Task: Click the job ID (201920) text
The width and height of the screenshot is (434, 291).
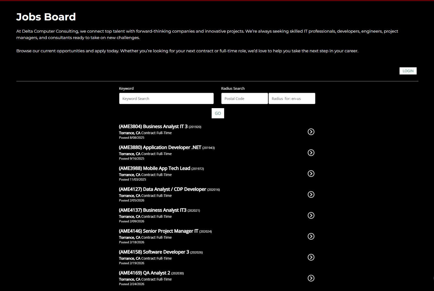Action: tap(195, 127)
